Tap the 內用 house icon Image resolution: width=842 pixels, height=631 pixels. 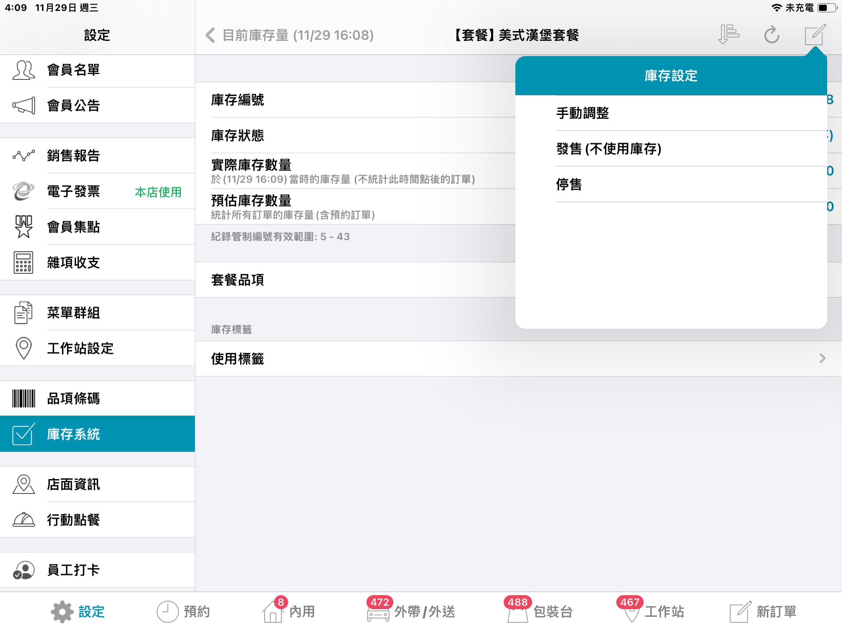coord(273,612)
